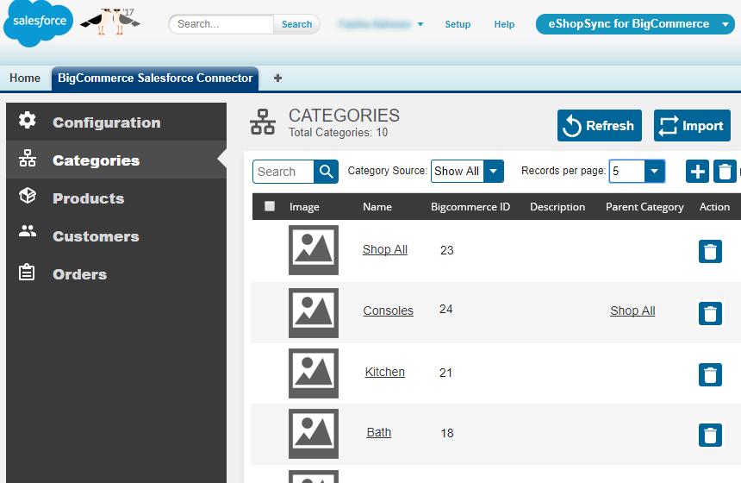This screenshot has width=741, height=483.
Task: Click the Salesforce cloud logo
Action: 39,23
